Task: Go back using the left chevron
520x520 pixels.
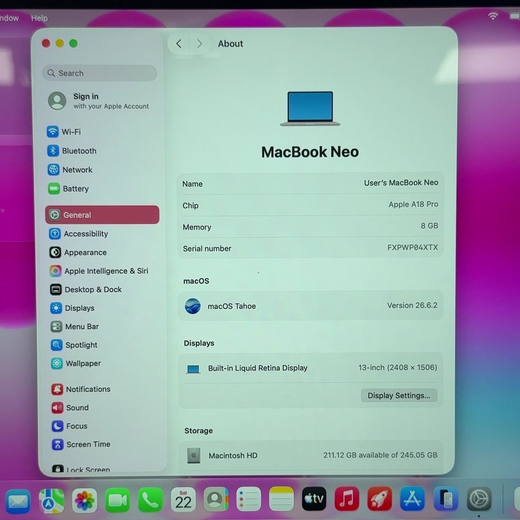Action: [x=179, y=44]
